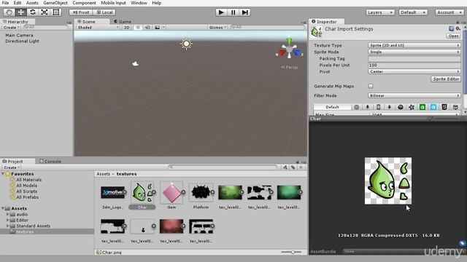467x262 pixels.
Task: Open Filter Mode dropdown
Action: 414,95
